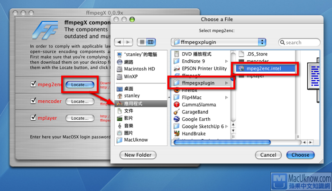Click the horizontal scrollbar thumb in browser
Image resolution: width=332 pixels, height=191 pixels.
click(222, 142)
